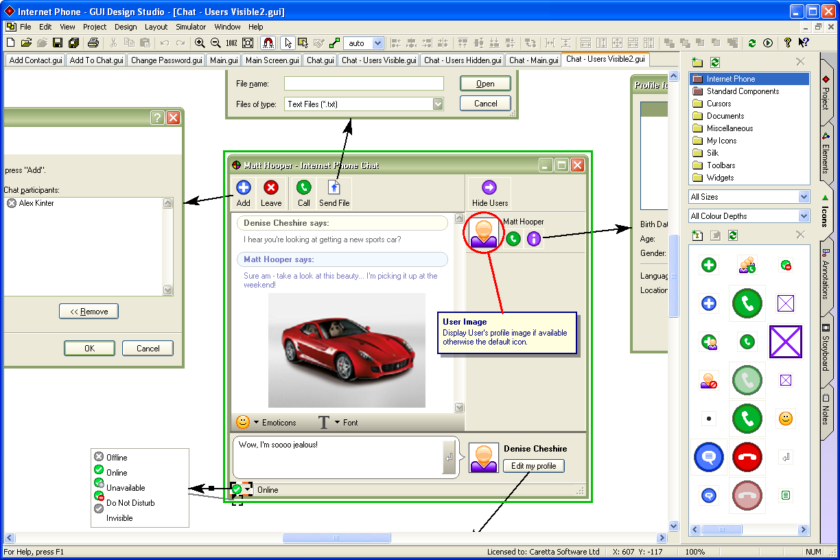Click the magnet snap icon in the top toolbar

268,43
